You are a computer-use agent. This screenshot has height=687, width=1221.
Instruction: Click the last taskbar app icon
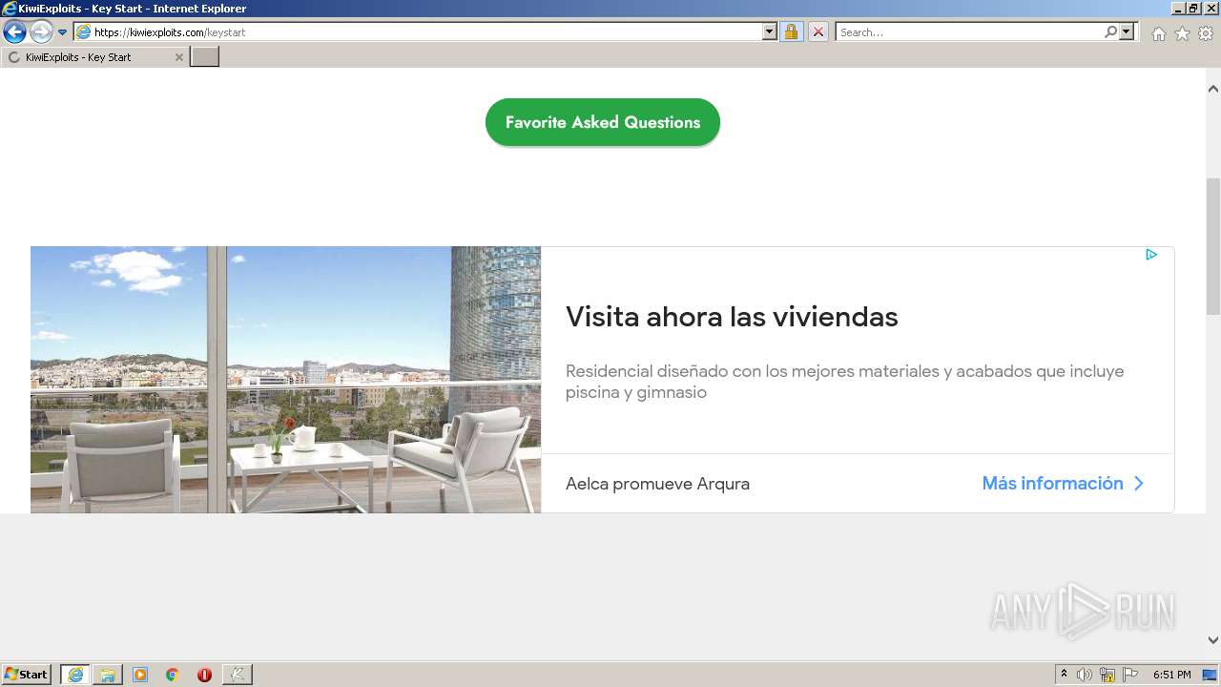click(238, 675)
